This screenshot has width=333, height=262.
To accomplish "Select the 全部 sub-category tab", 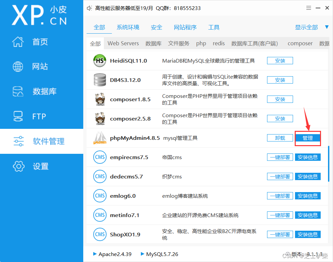I will click(95, 44).
